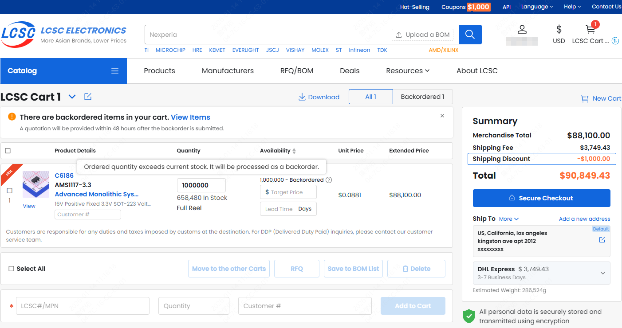Screen dimensions: 622x328
Task: Click the magnifier search button
Action: [470, 35]
